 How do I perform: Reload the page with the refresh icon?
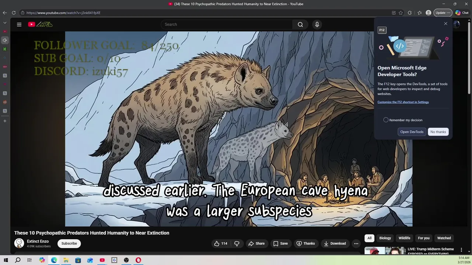click(x=14, y=13)
